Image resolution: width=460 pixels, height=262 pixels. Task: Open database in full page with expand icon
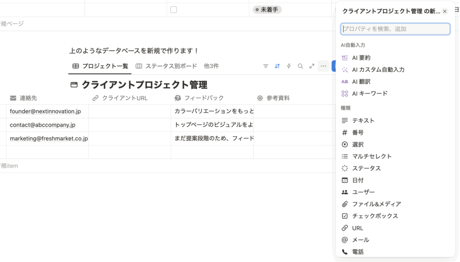312,66
